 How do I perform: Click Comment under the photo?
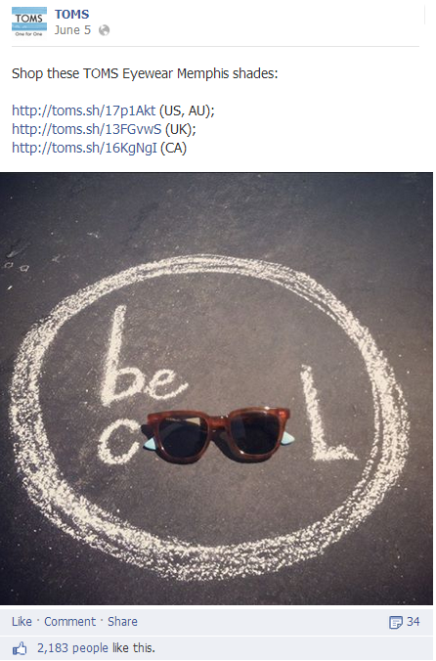pos(70,621)
